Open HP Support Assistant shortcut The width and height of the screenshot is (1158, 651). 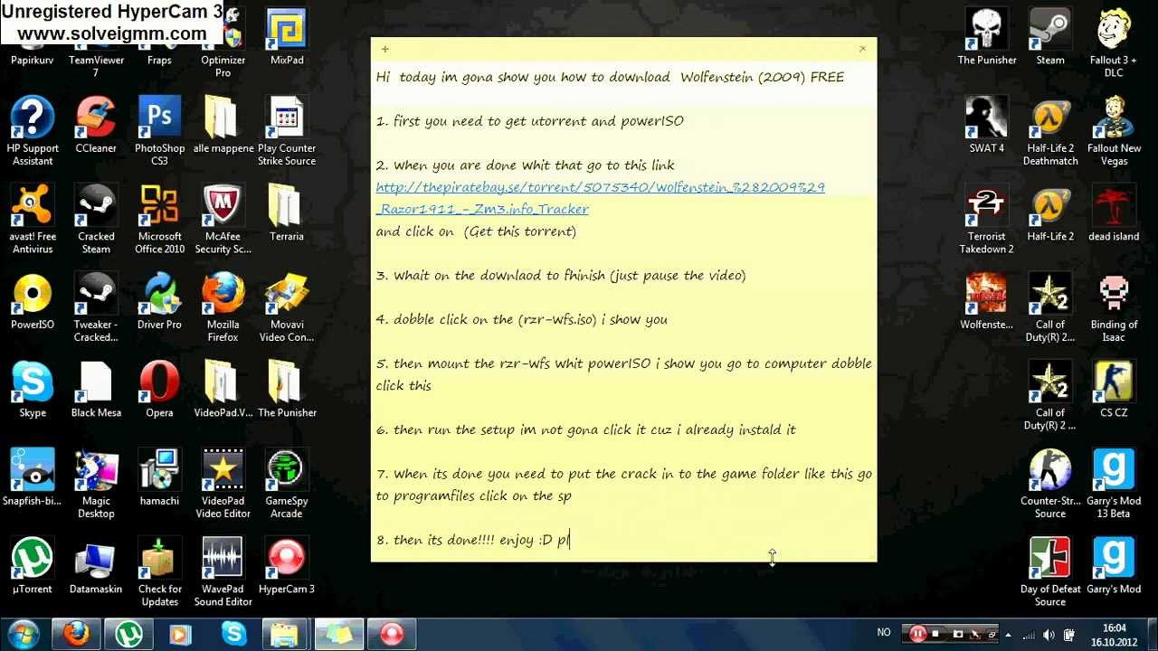(33, 131)
